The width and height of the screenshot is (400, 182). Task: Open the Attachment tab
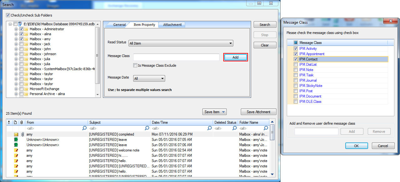[x=172, y=25]
